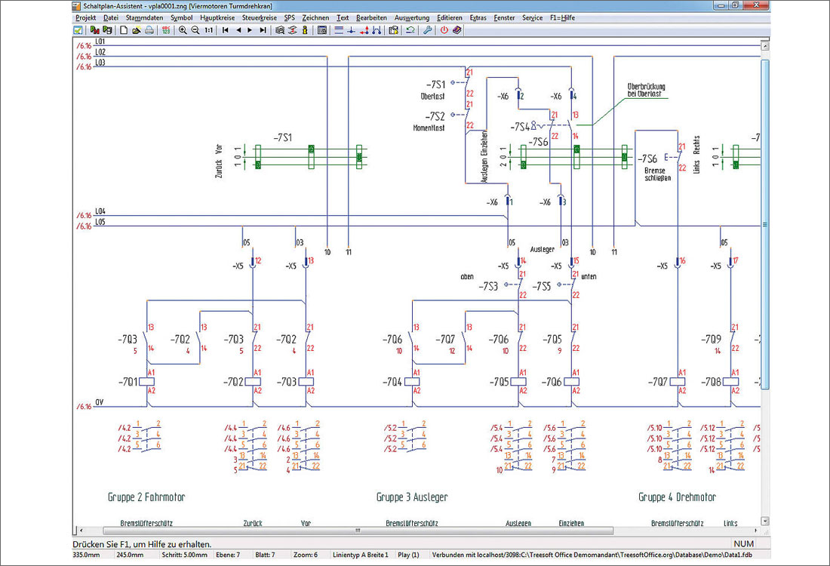830x566 pixels.
Task: Open the Steuerkreise menu
Action: click(x=260, y=18)
